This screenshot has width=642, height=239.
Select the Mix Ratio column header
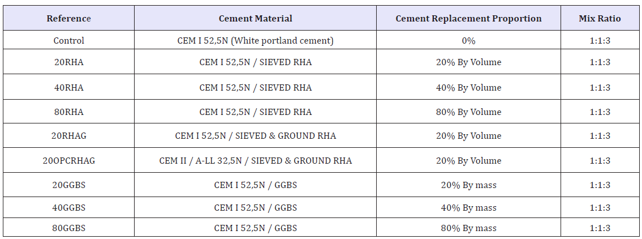tap(600, 19)
